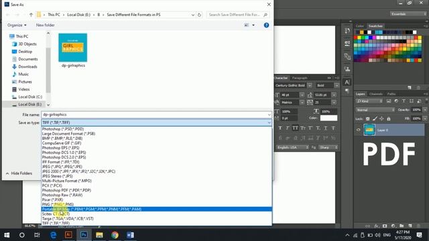429x241 pixels.
Task: Open Photoshop from the Windows taskbar
Action: click(x=84, y=235)
